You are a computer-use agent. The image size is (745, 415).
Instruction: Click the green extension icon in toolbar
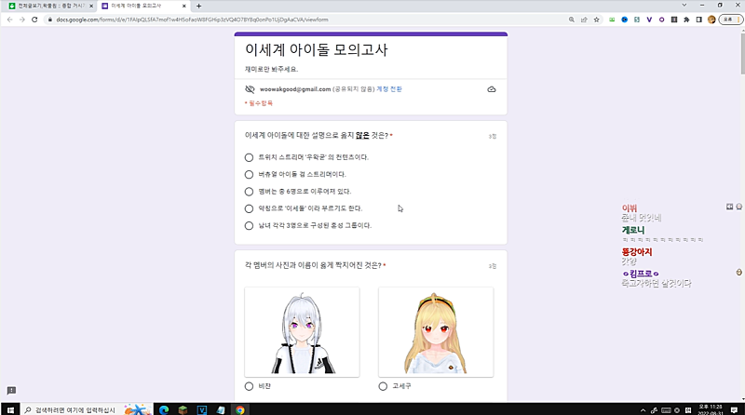(612, 20)
